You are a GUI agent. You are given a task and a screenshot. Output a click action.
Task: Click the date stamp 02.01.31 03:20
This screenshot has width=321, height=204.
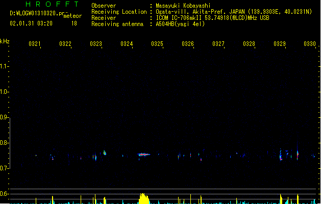pos(31,23)
